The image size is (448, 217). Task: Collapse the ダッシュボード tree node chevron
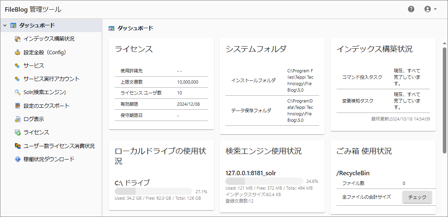(5, 25)
